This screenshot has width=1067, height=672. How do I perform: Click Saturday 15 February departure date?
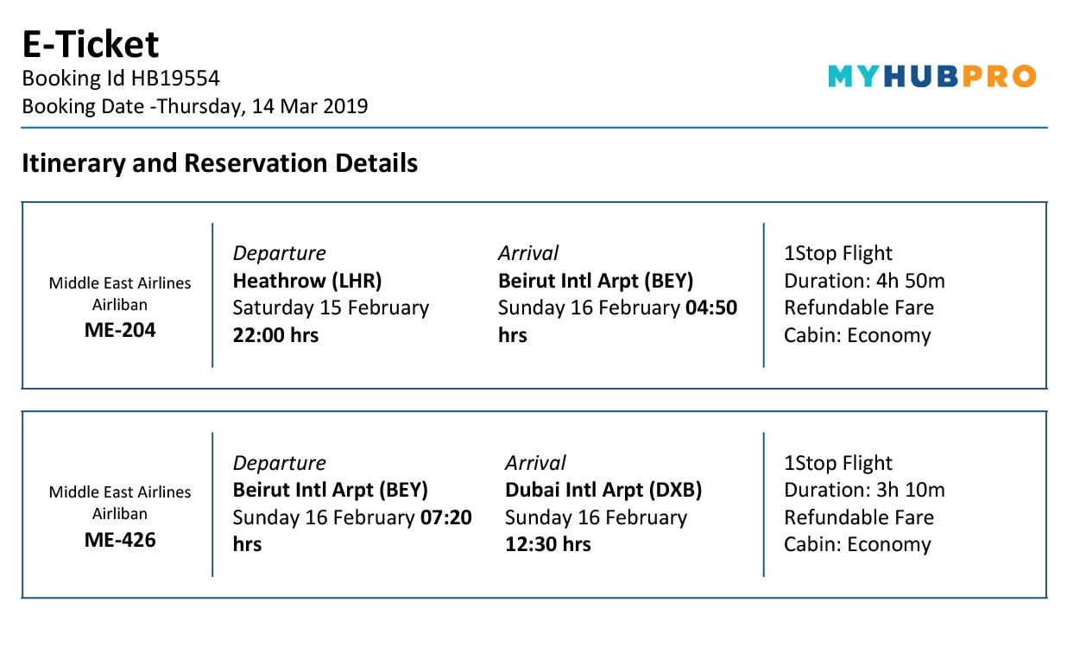coord(331,307)
